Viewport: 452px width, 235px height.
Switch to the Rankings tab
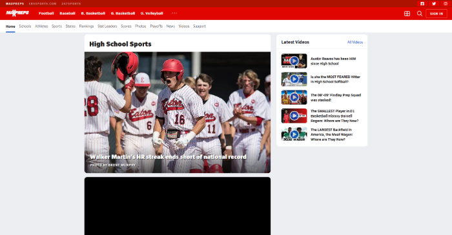[x=87, y=26]
